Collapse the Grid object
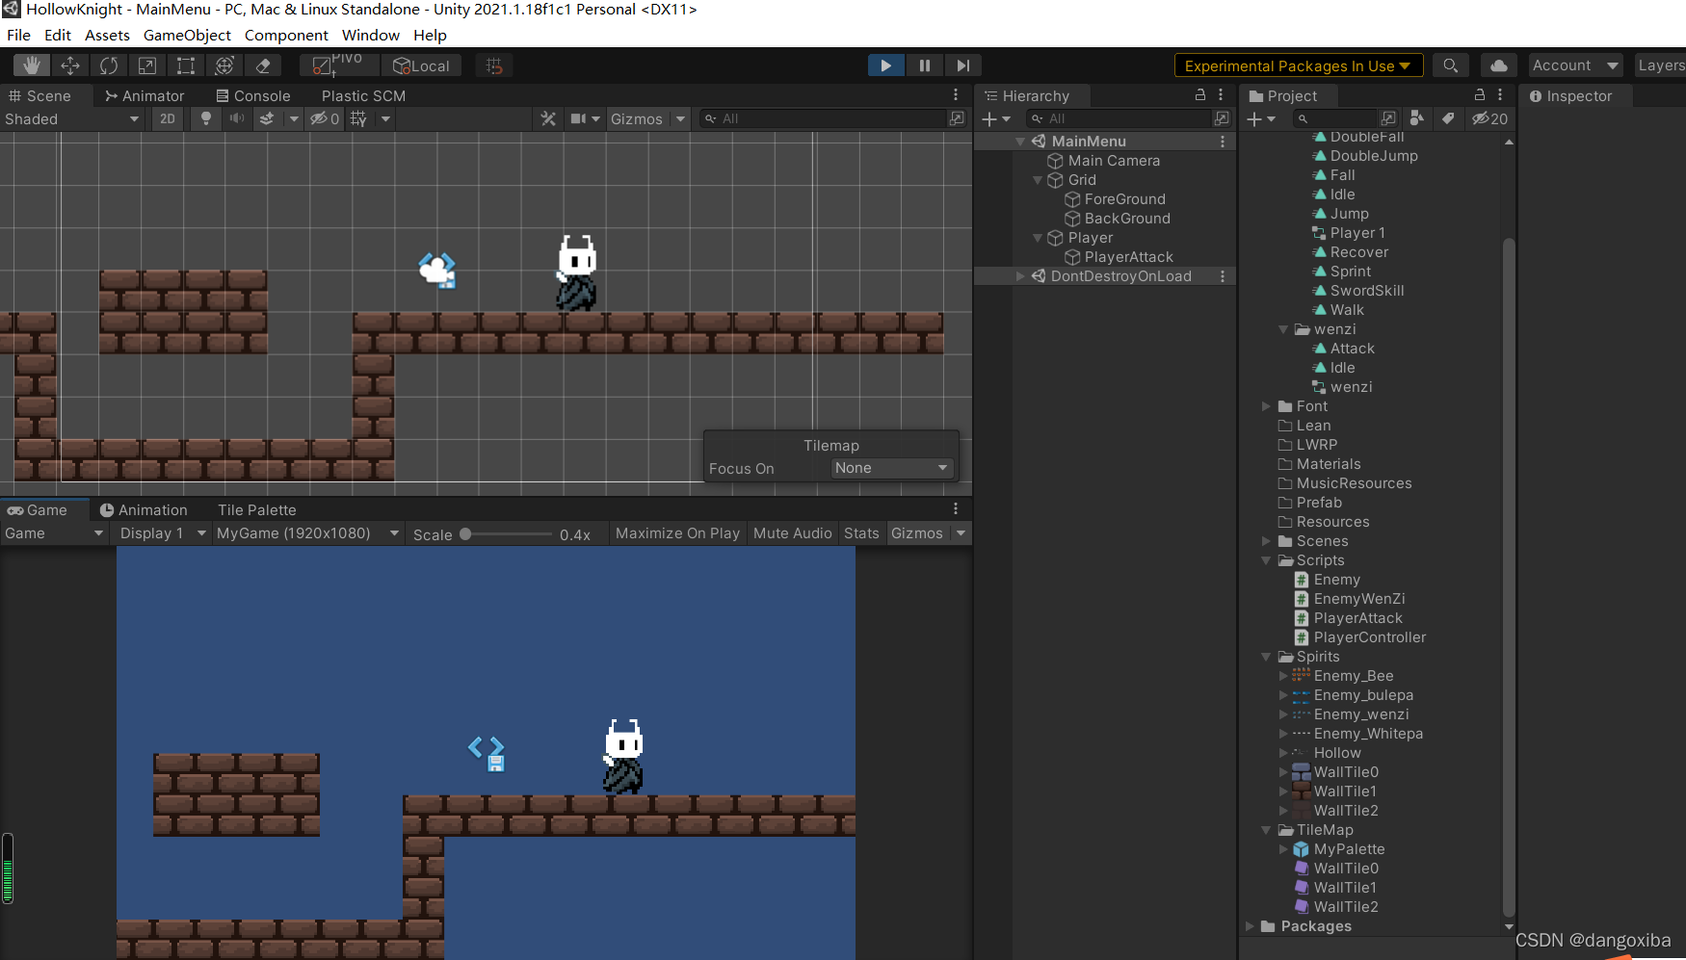 1038,180
